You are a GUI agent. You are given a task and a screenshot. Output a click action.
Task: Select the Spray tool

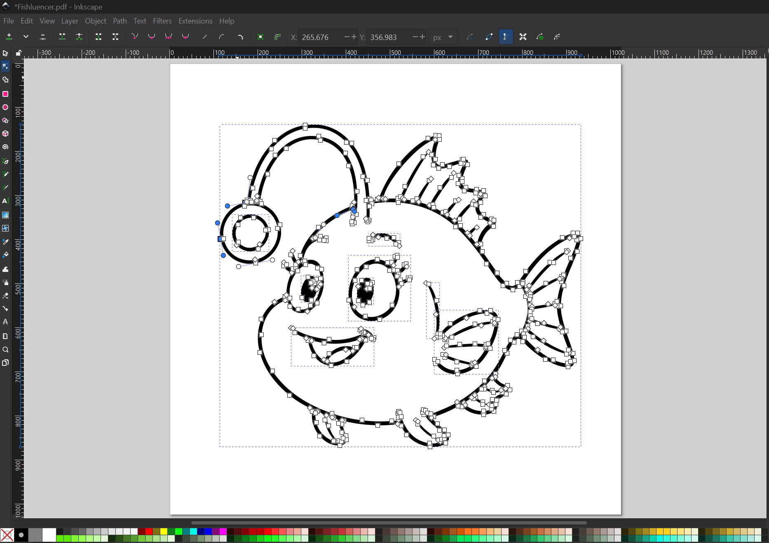click(5, 282)
